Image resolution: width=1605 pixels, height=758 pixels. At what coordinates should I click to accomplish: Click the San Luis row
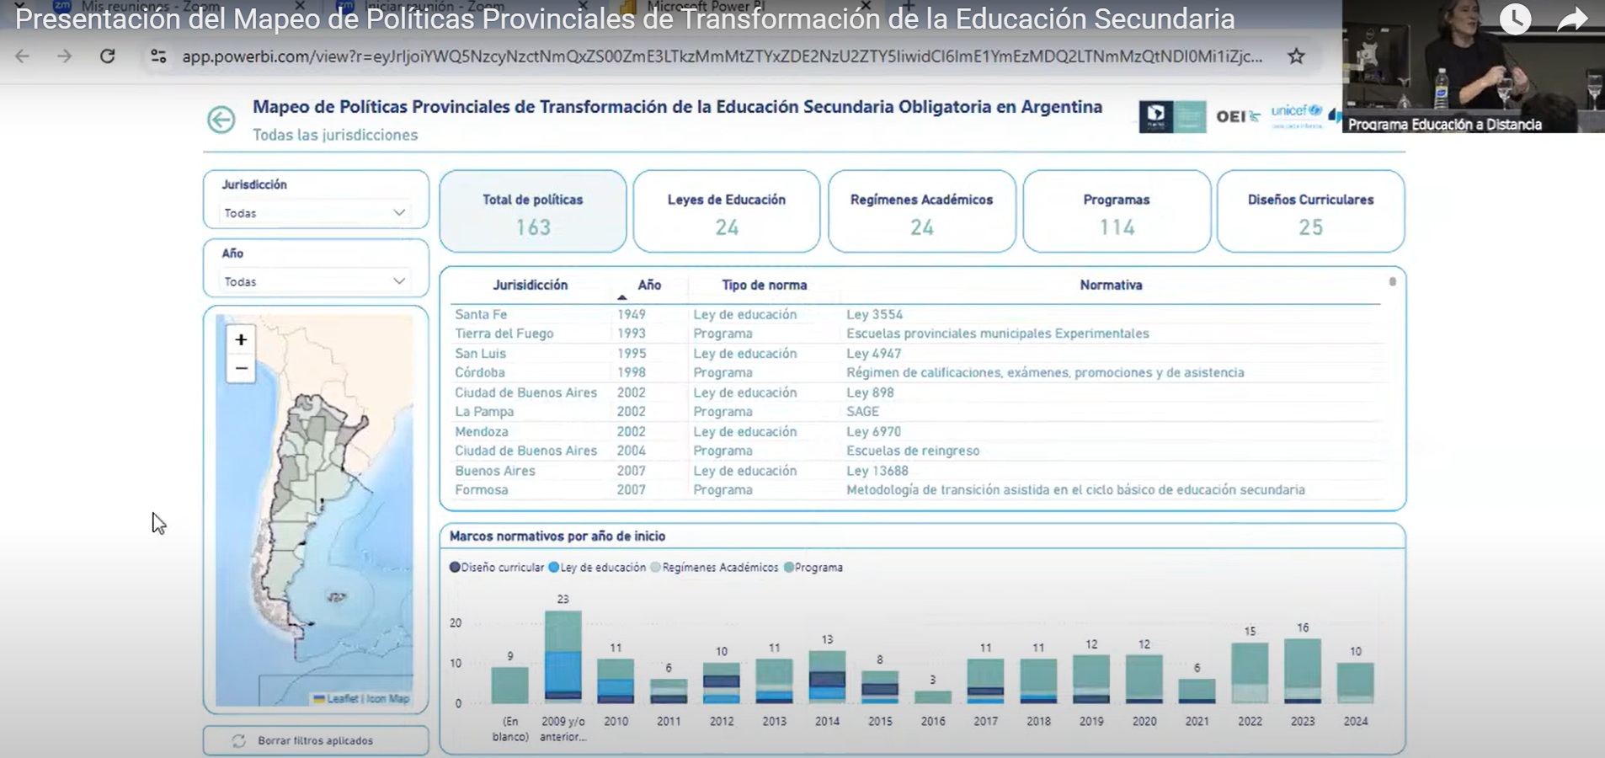click(x=916, y=354)
